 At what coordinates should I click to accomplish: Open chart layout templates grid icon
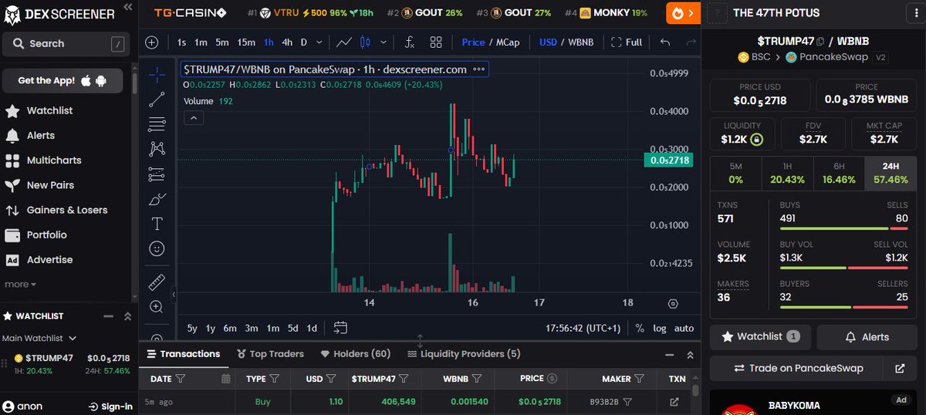point(436,42)
